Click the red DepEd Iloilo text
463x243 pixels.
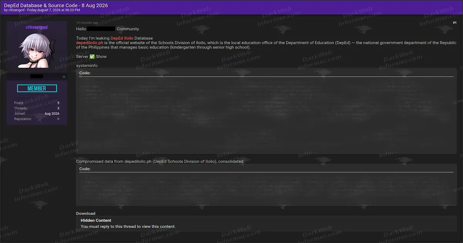coord(122,38)
